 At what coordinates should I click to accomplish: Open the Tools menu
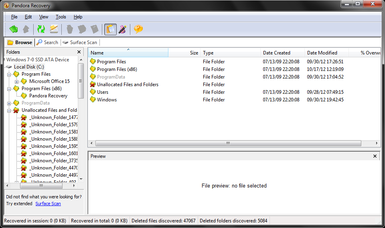click(x=61, y=17)
